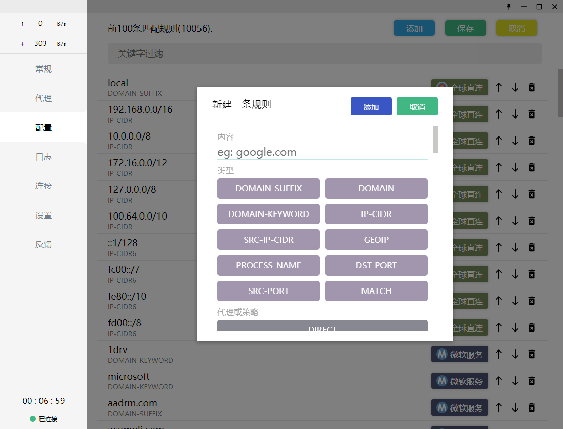563x429 pixels.
Task: Focus the 内容 rule content field
Action: 322,152
